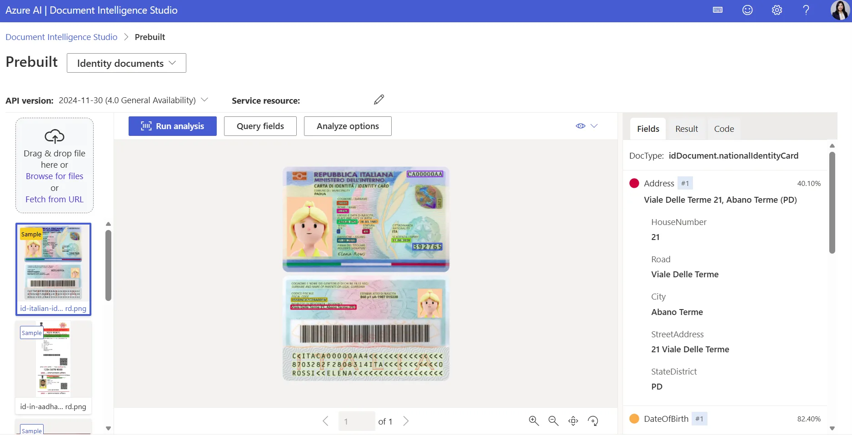Open Document Intelligence Studio breadcrumb link
This screenshot has height=435, width=852.
pos(61,37)
